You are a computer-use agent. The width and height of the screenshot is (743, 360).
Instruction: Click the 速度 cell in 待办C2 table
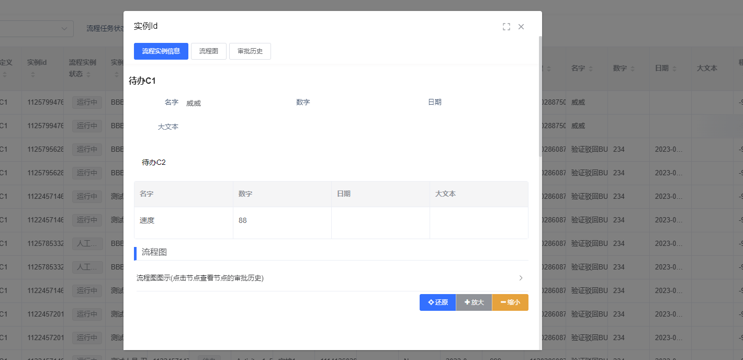(x=147, y=220)
